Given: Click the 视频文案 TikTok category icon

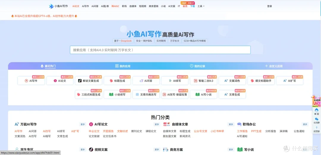Looking at the screenshot, I should click(91, 149).
